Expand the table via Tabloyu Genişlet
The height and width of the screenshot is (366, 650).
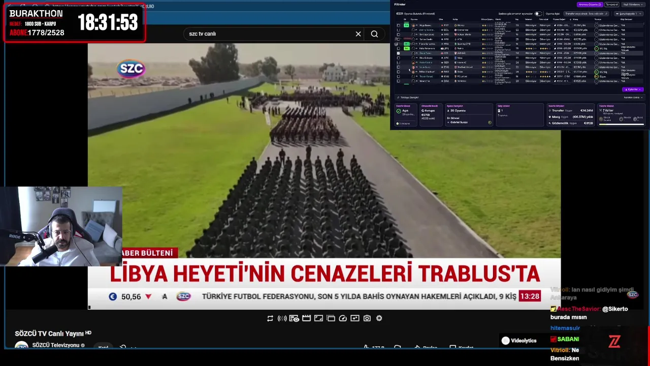point(408,98)
